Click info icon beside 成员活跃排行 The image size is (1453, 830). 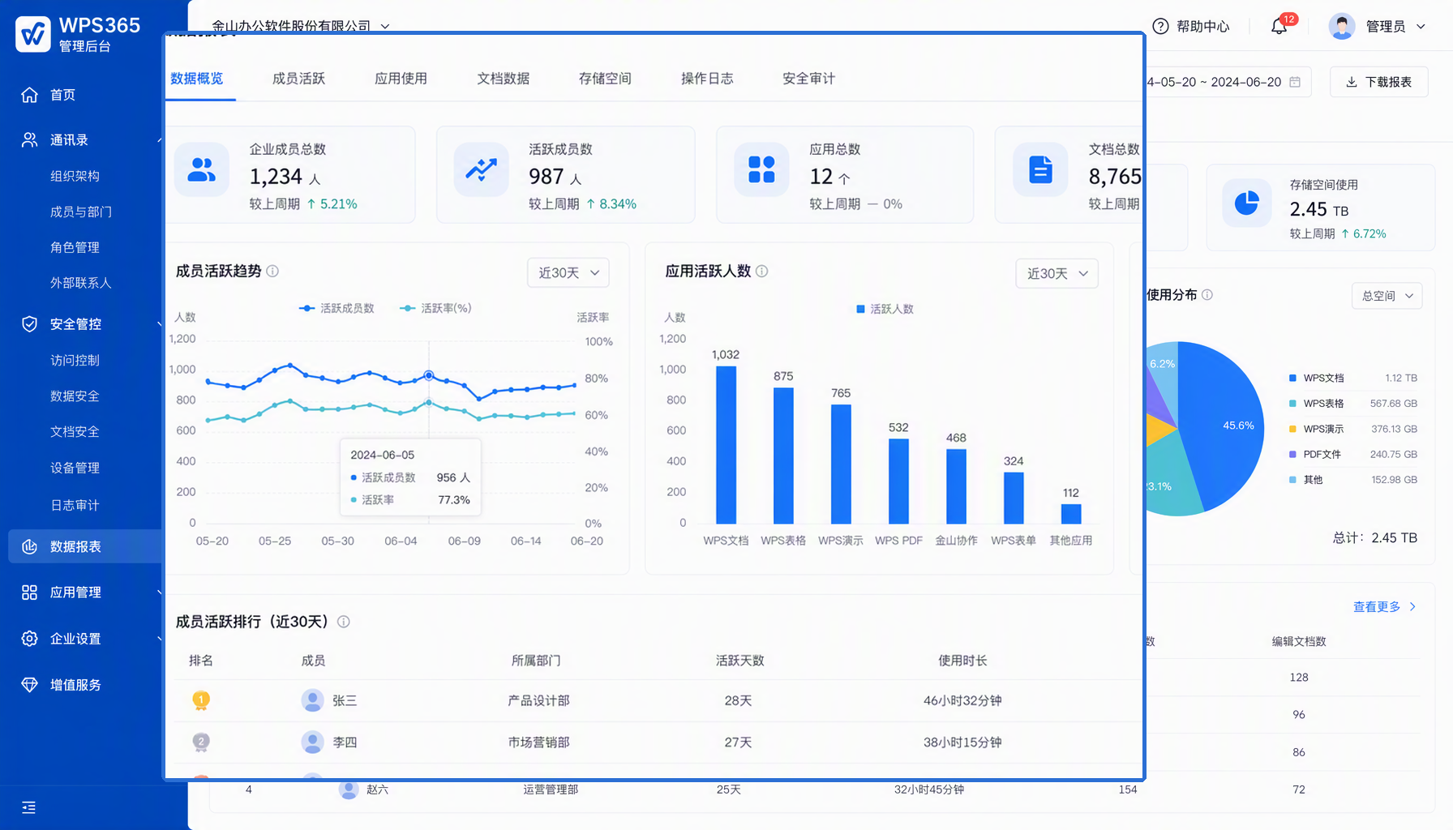coord(344,622)
